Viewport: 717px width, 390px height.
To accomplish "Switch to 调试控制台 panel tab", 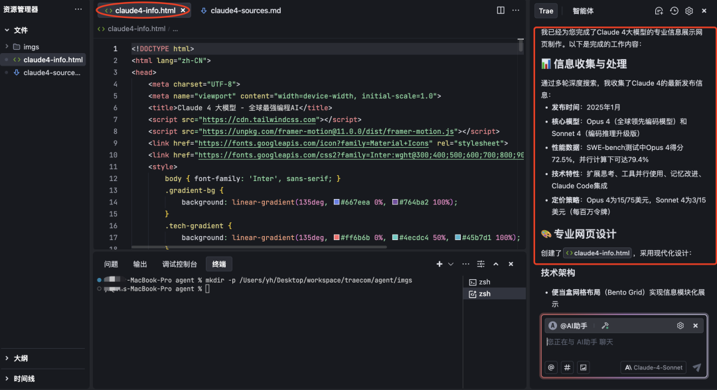I will point(179,264).
